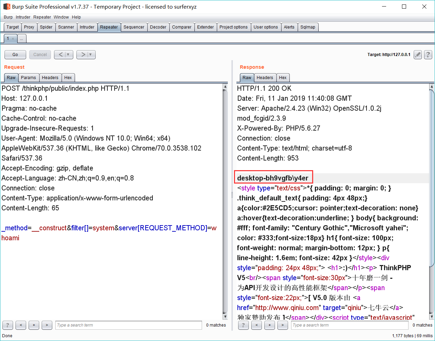Viewport: 435px width, 341px height.
Task: Click response search next match '>' button
Action: click(283, 325)
